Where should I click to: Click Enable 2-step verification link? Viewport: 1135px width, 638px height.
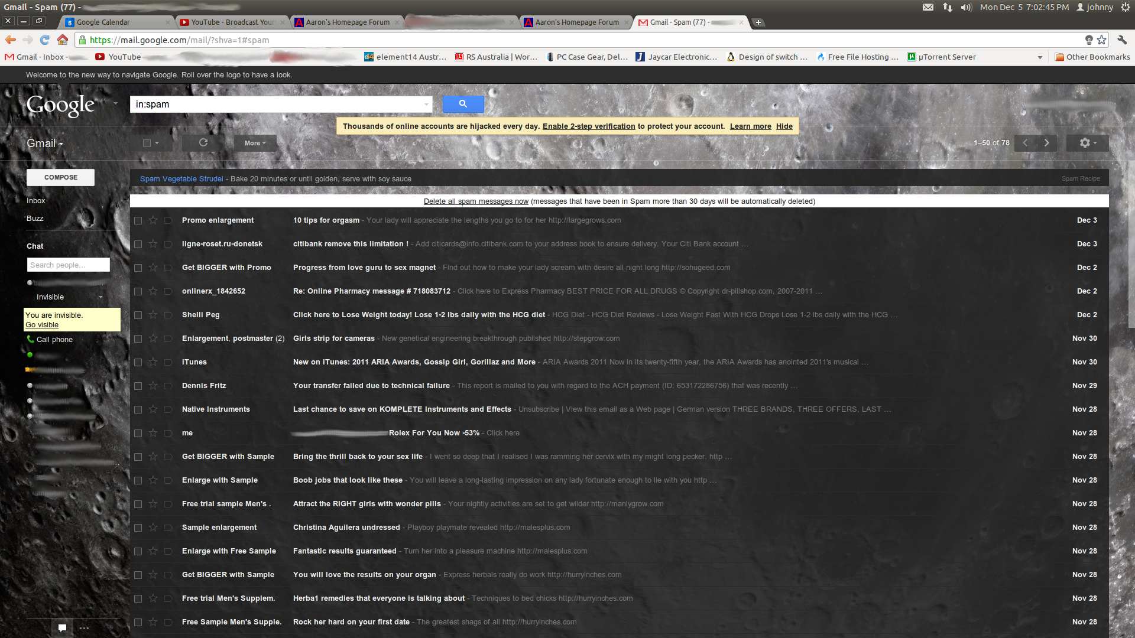click(x=589, y=126)
